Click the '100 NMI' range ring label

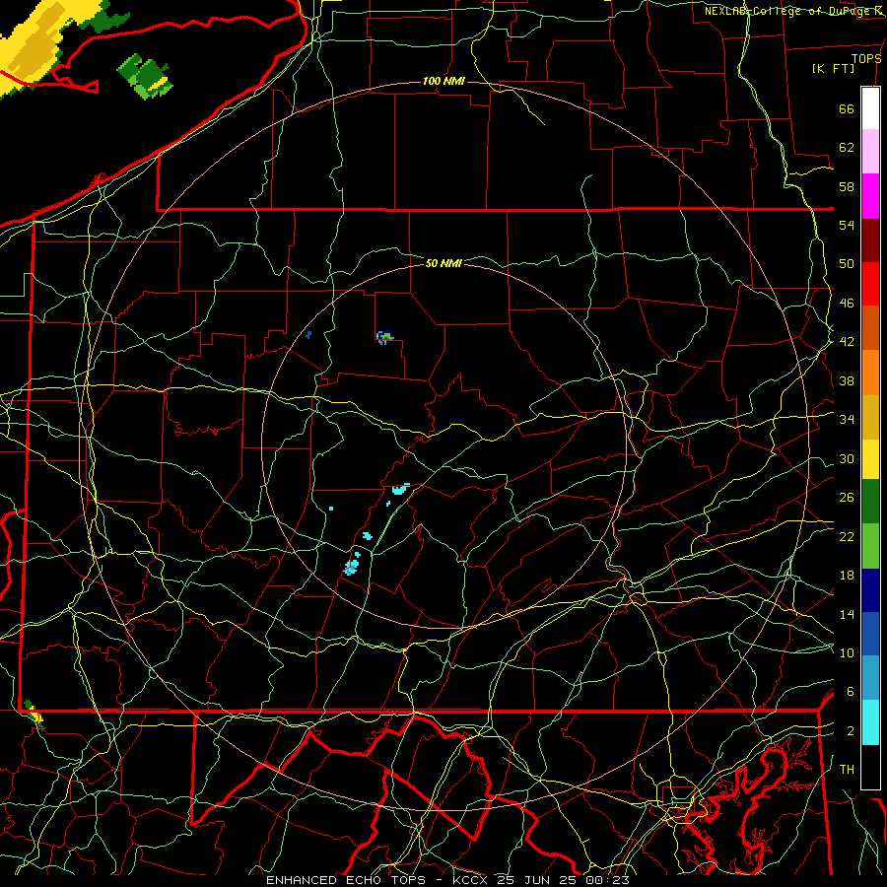coord(443,82)
